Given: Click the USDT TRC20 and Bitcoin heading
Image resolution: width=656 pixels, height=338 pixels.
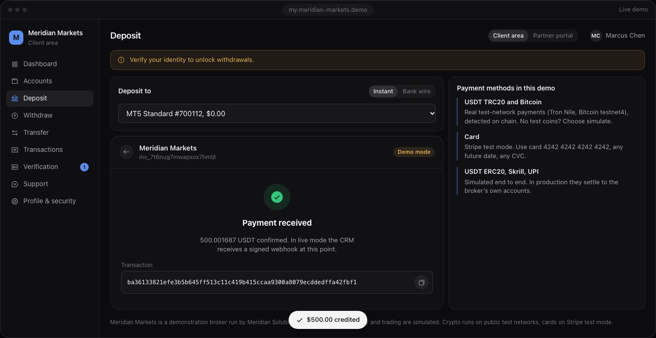Looking at the screenshot, I should 503,102.
